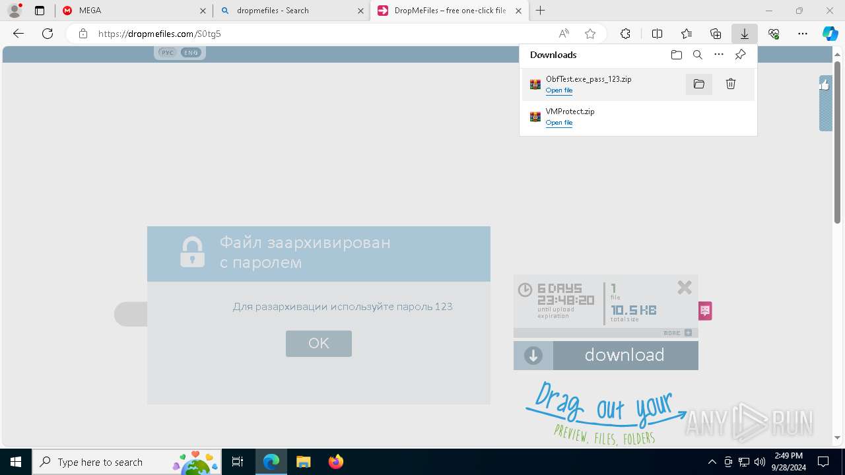Click taskbar search box
845x475 pixels.
(127, 462)
